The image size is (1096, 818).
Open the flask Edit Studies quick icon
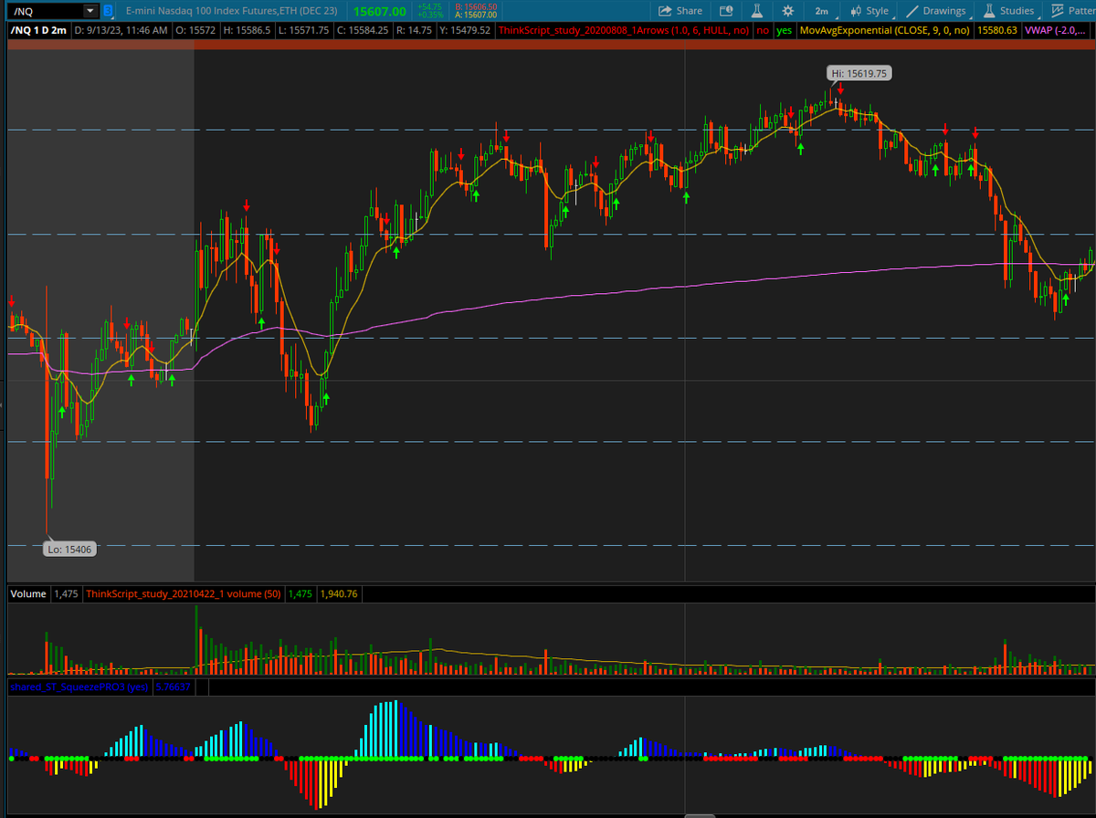[x=757, y=11]
